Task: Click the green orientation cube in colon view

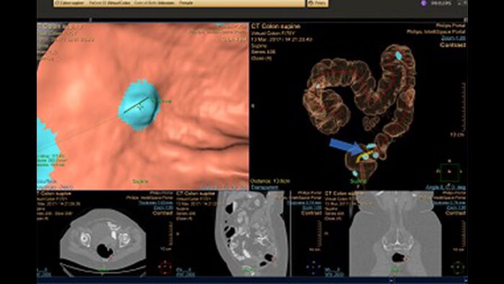Action: tap(449, 172)
